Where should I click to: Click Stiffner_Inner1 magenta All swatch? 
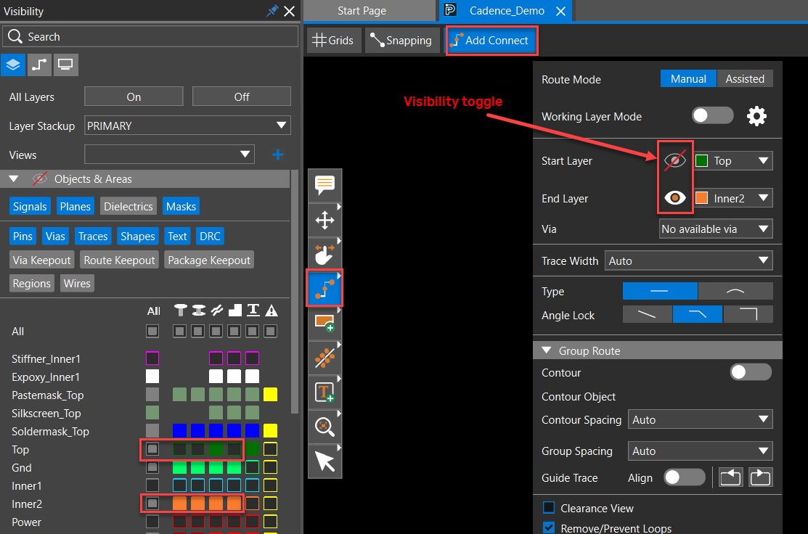[x=152, y=358]
